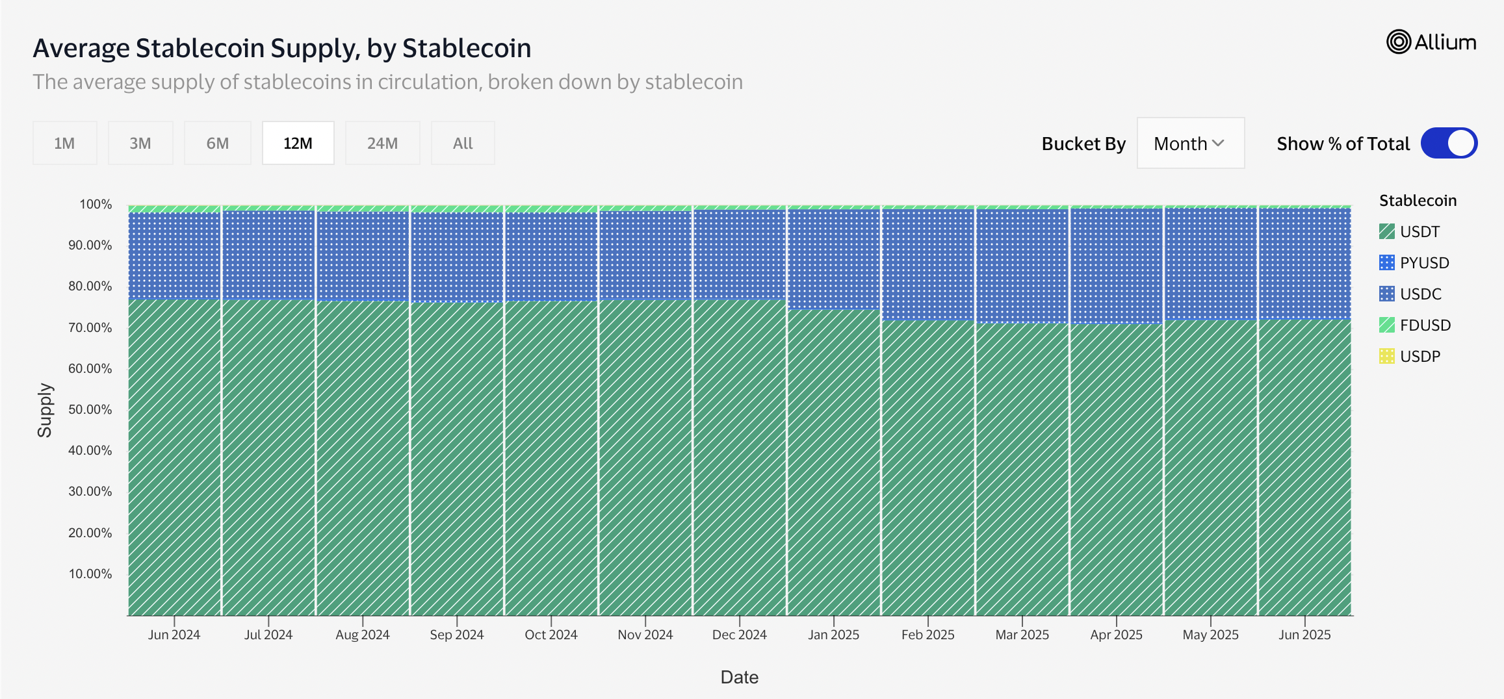Click the USDC segment of Jan 2025 bar
The height and width of the screenshot is (699, 1504).
point(833,260)
